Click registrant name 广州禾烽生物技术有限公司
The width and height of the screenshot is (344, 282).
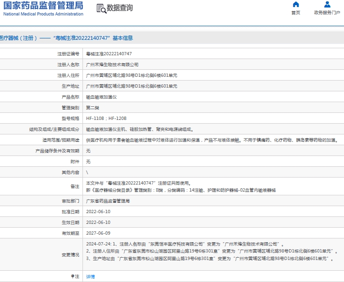click(x=112, y=65)
